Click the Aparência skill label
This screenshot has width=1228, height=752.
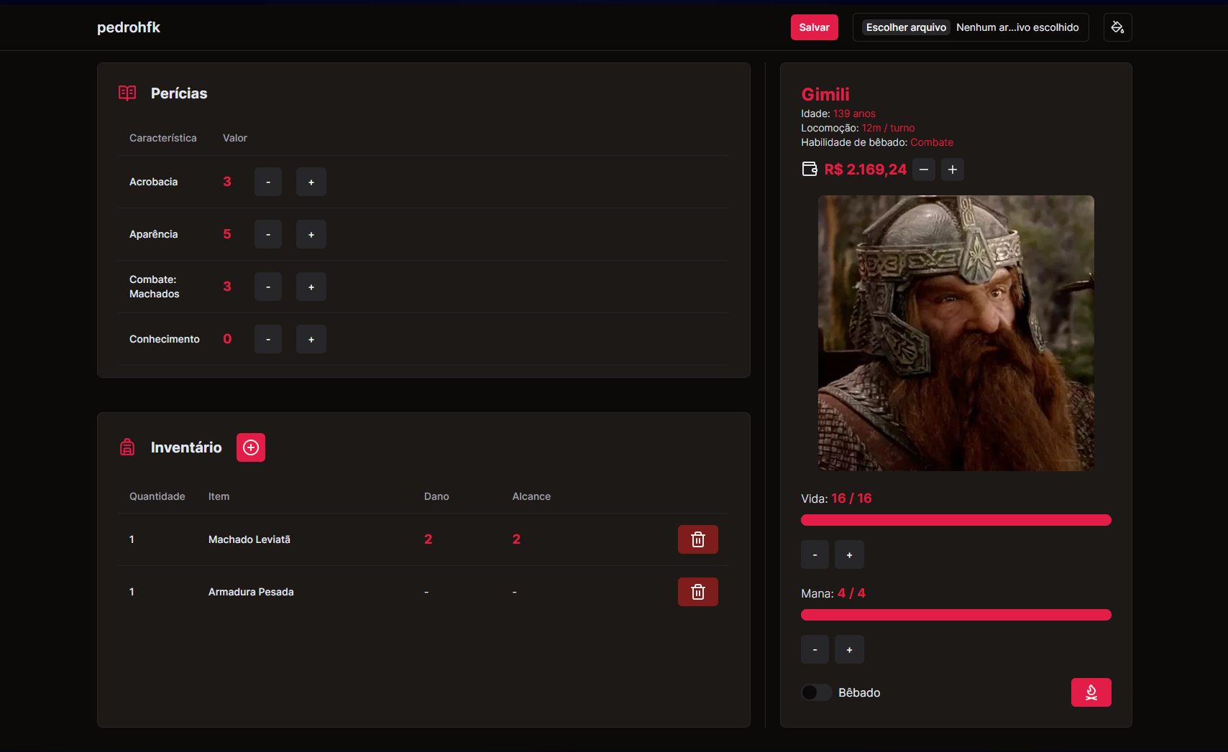[154, 234]
